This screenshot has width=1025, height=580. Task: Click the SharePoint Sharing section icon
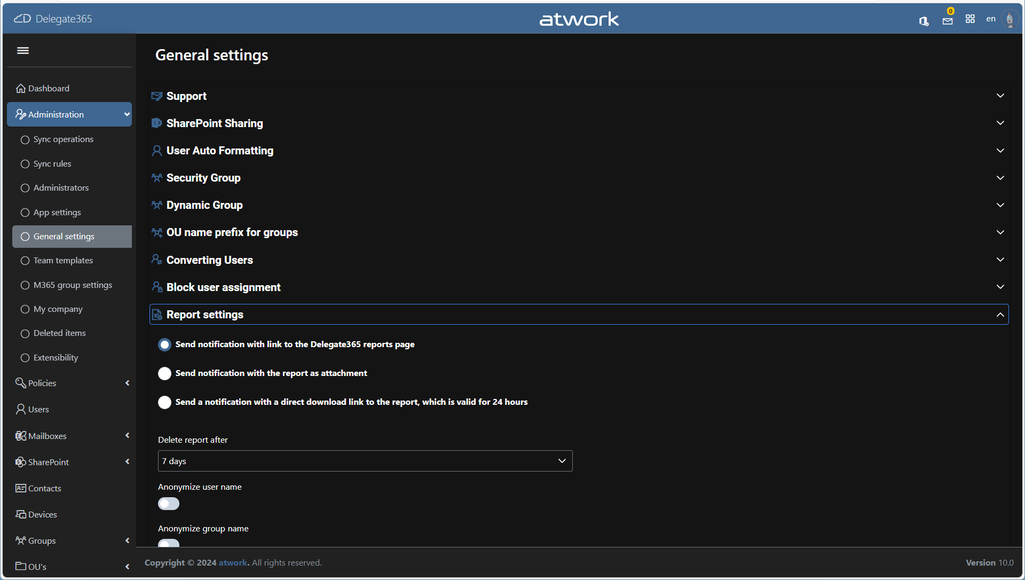coord(157,123)
